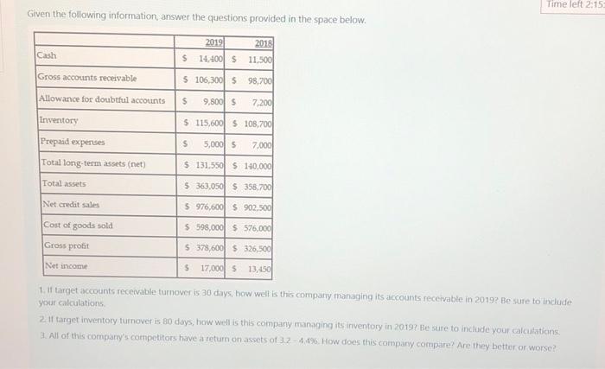Viewport: 605px width, 369px height.
Task: Click question 3 about return on assets
Action: click(298, 341)
